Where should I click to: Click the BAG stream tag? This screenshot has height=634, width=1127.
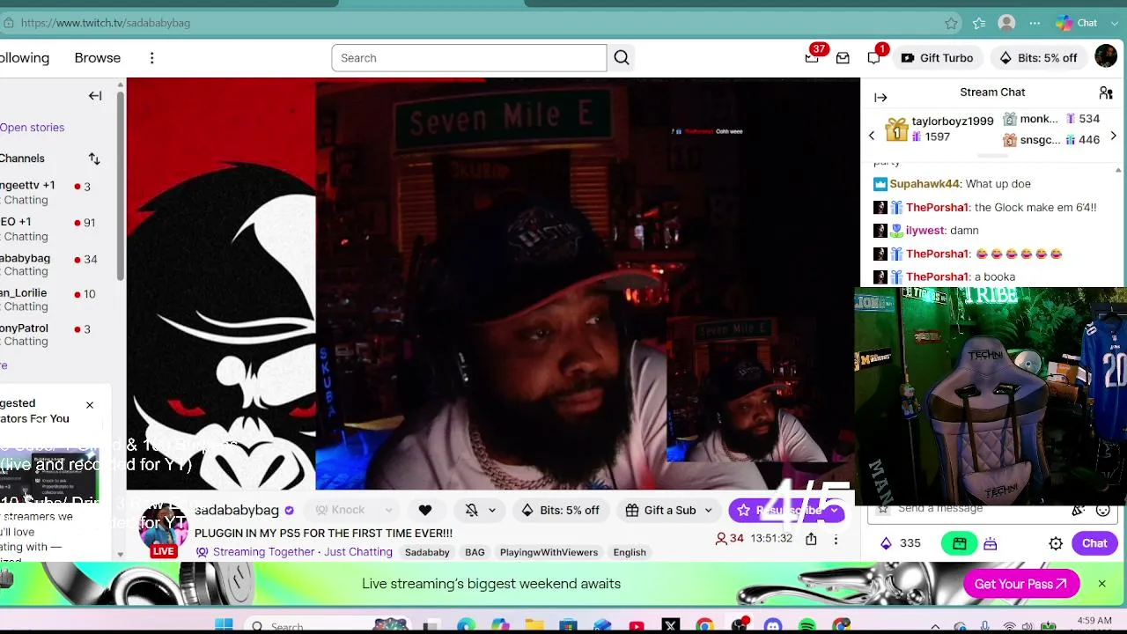[x=475, y=552]
